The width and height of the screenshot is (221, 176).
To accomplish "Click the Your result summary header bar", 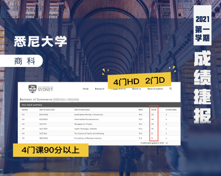I will (x=100, y=105).
